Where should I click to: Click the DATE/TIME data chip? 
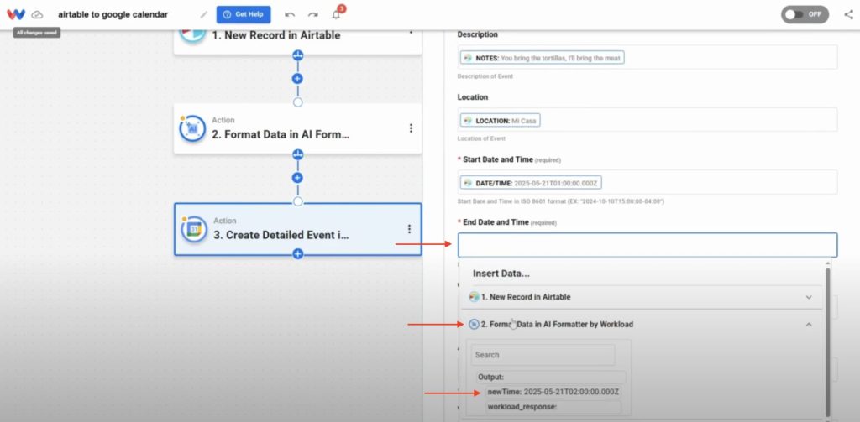tap(531, 183)
